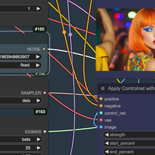
Task: Increase the steps value 25 with right arrow
Action: tap(38, 148)
